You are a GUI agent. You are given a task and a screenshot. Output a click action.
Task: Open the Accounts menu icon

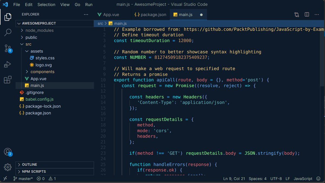pyautogui.click(x=8, y=152)
